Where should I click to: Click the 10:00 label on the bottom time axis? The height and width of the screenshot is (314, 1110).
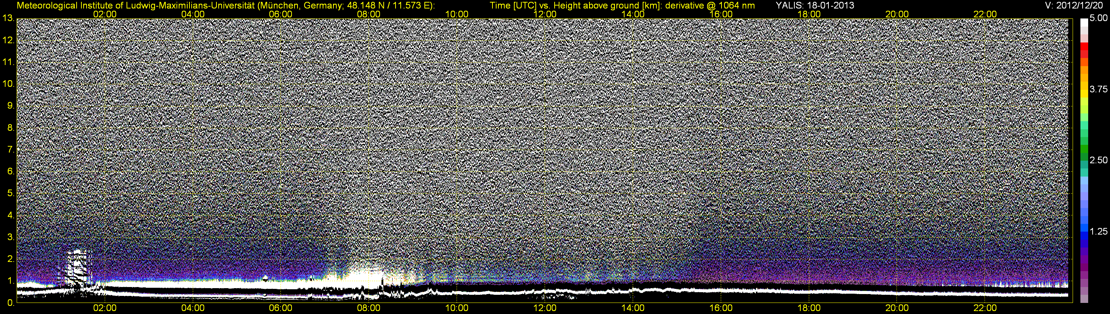pyautogui.click(x=457, y=308)
